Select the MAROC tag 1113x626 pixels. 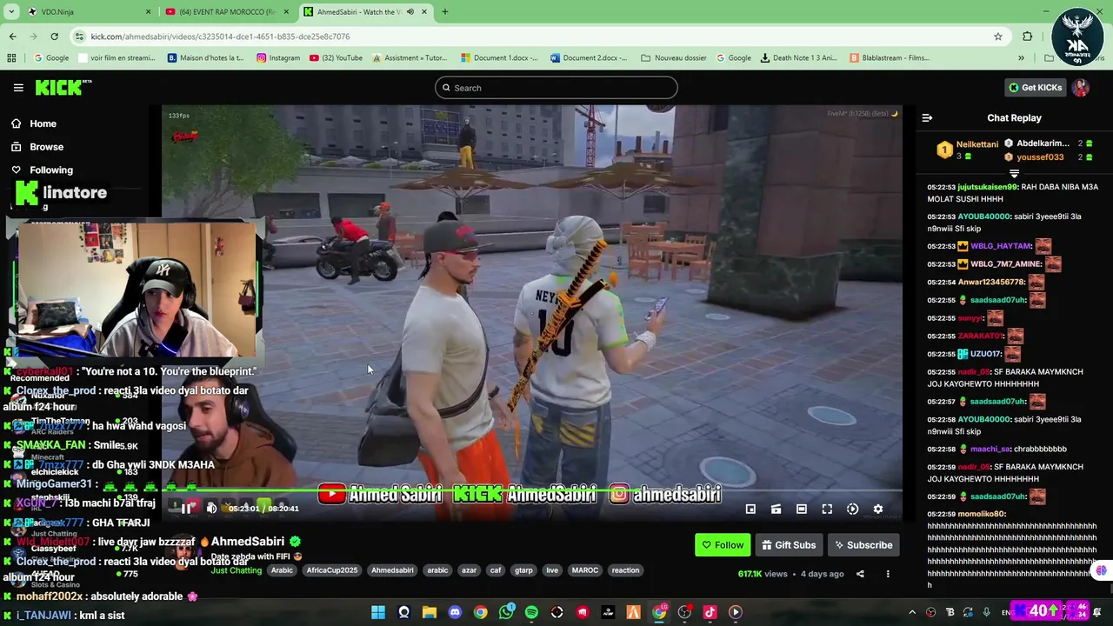[584, 570]
